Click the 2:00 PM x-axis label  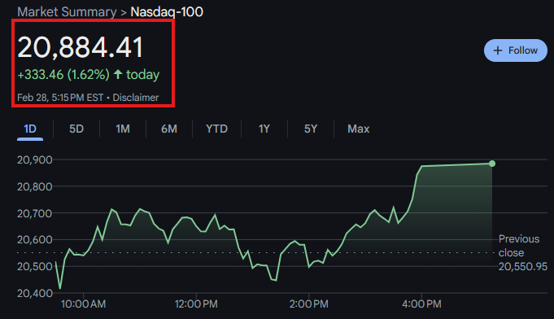(x=309, y=304)
